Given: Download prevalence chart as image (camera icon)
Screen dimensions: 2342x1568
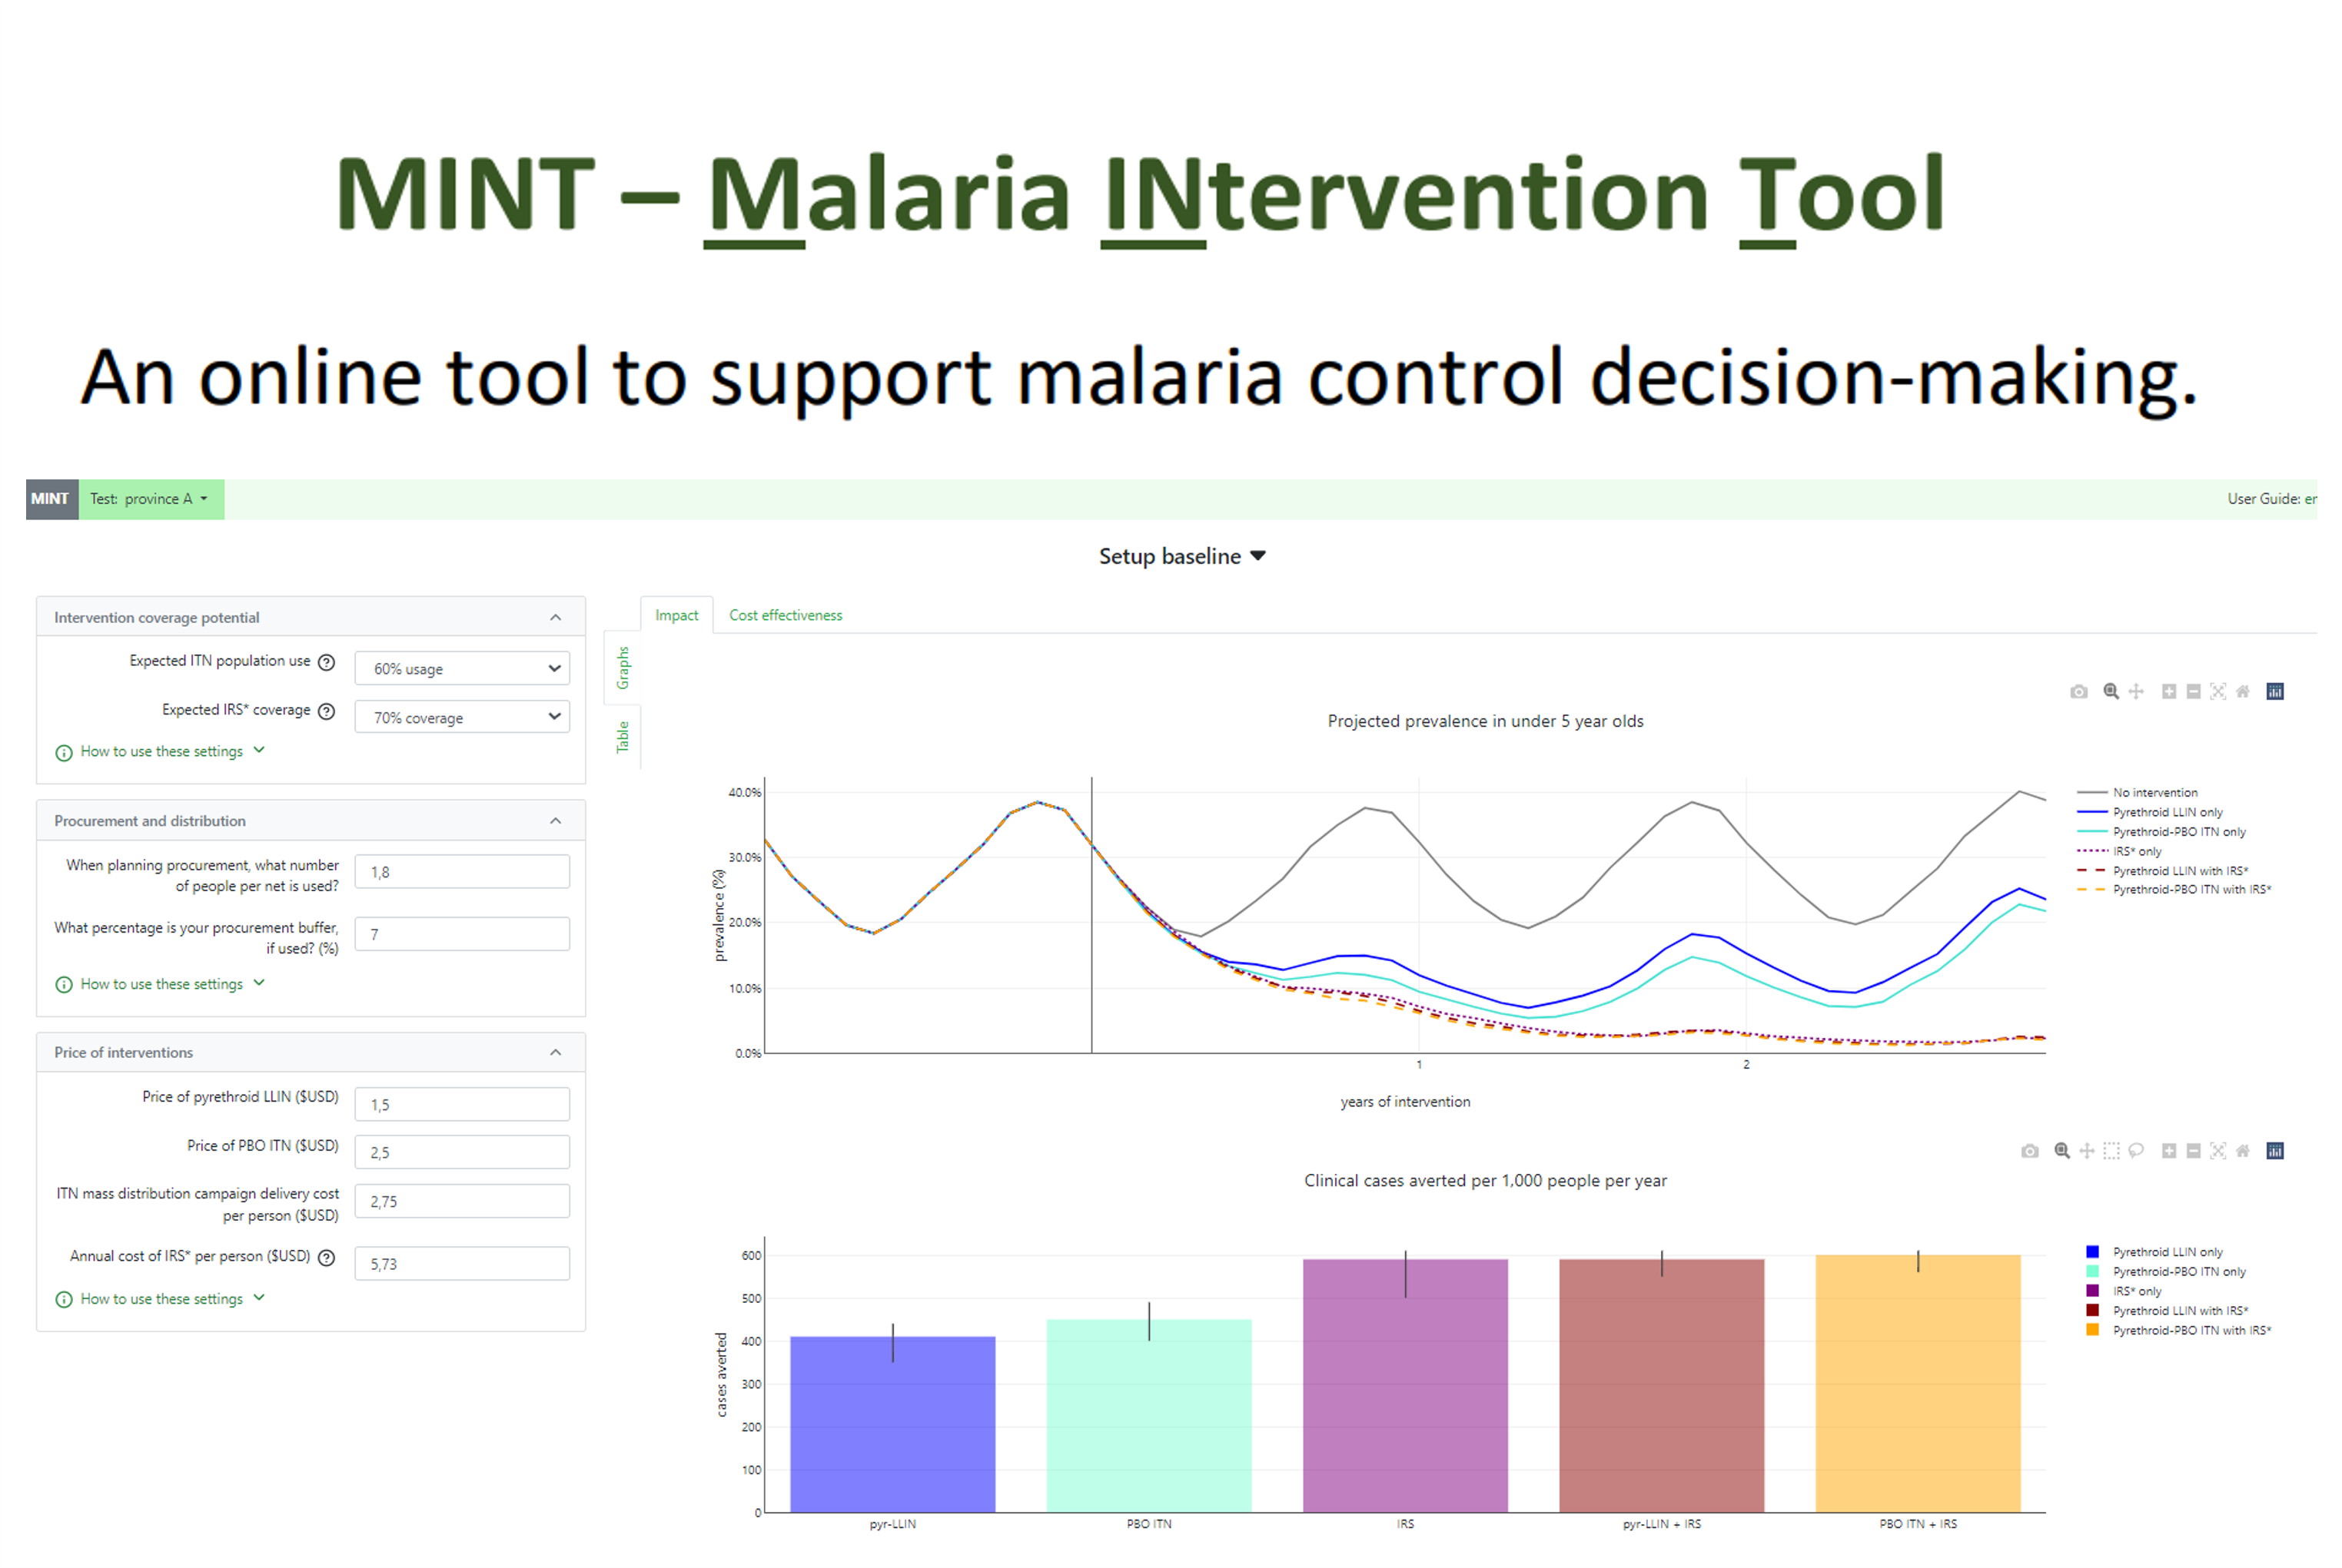Looking at the screenshot, I should click(2078, 692).
